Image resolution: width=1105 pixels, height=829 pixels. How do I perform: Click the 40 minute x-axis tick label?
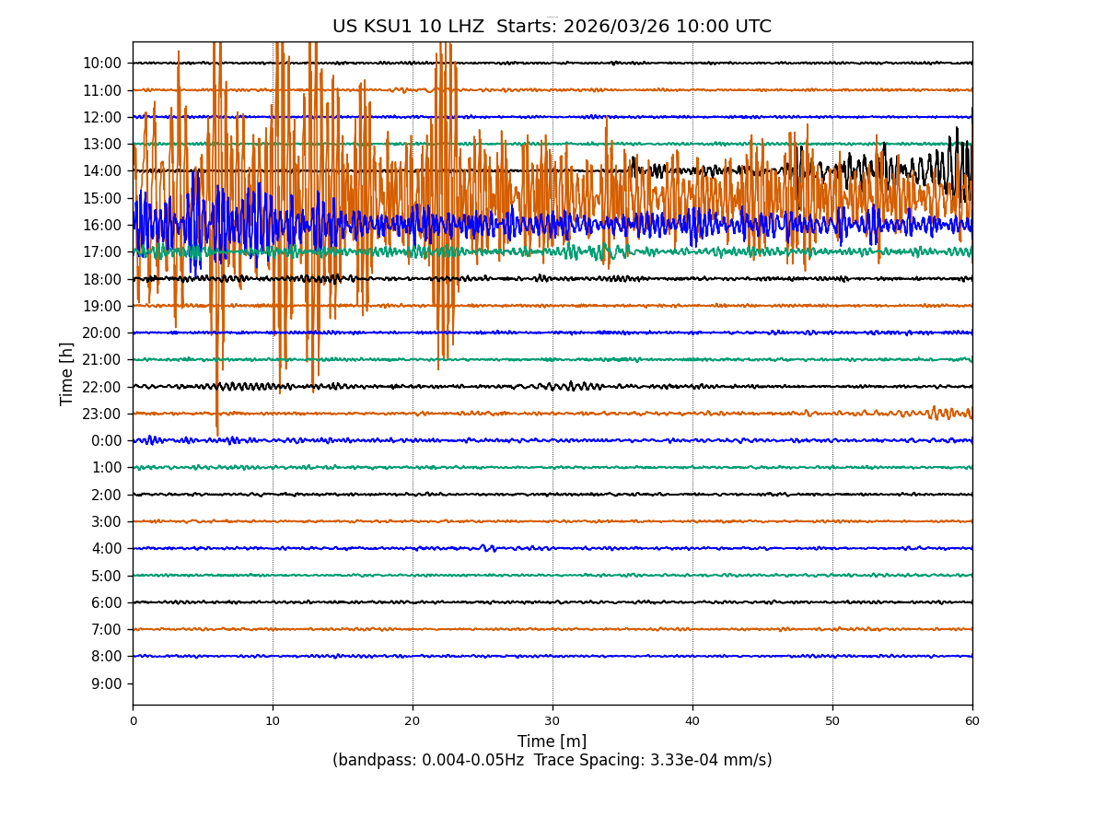click(692, 721)
